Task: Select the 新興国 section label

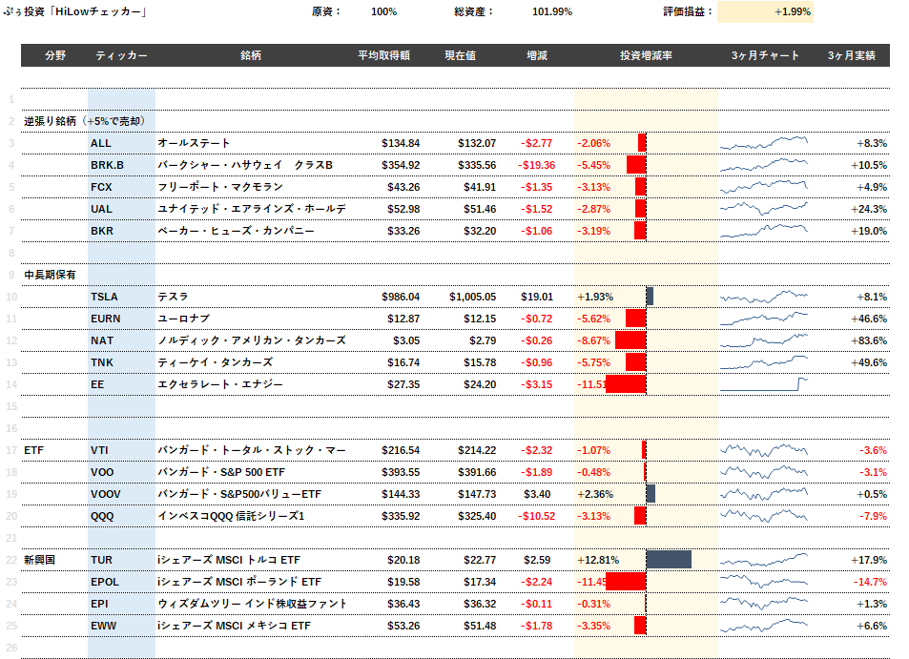Action: (x=39, y=560)
